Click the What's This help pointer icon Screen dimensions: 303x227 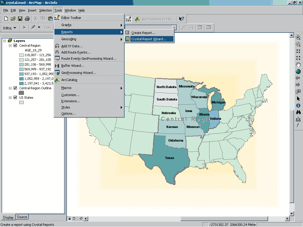(x=181, y=19)
